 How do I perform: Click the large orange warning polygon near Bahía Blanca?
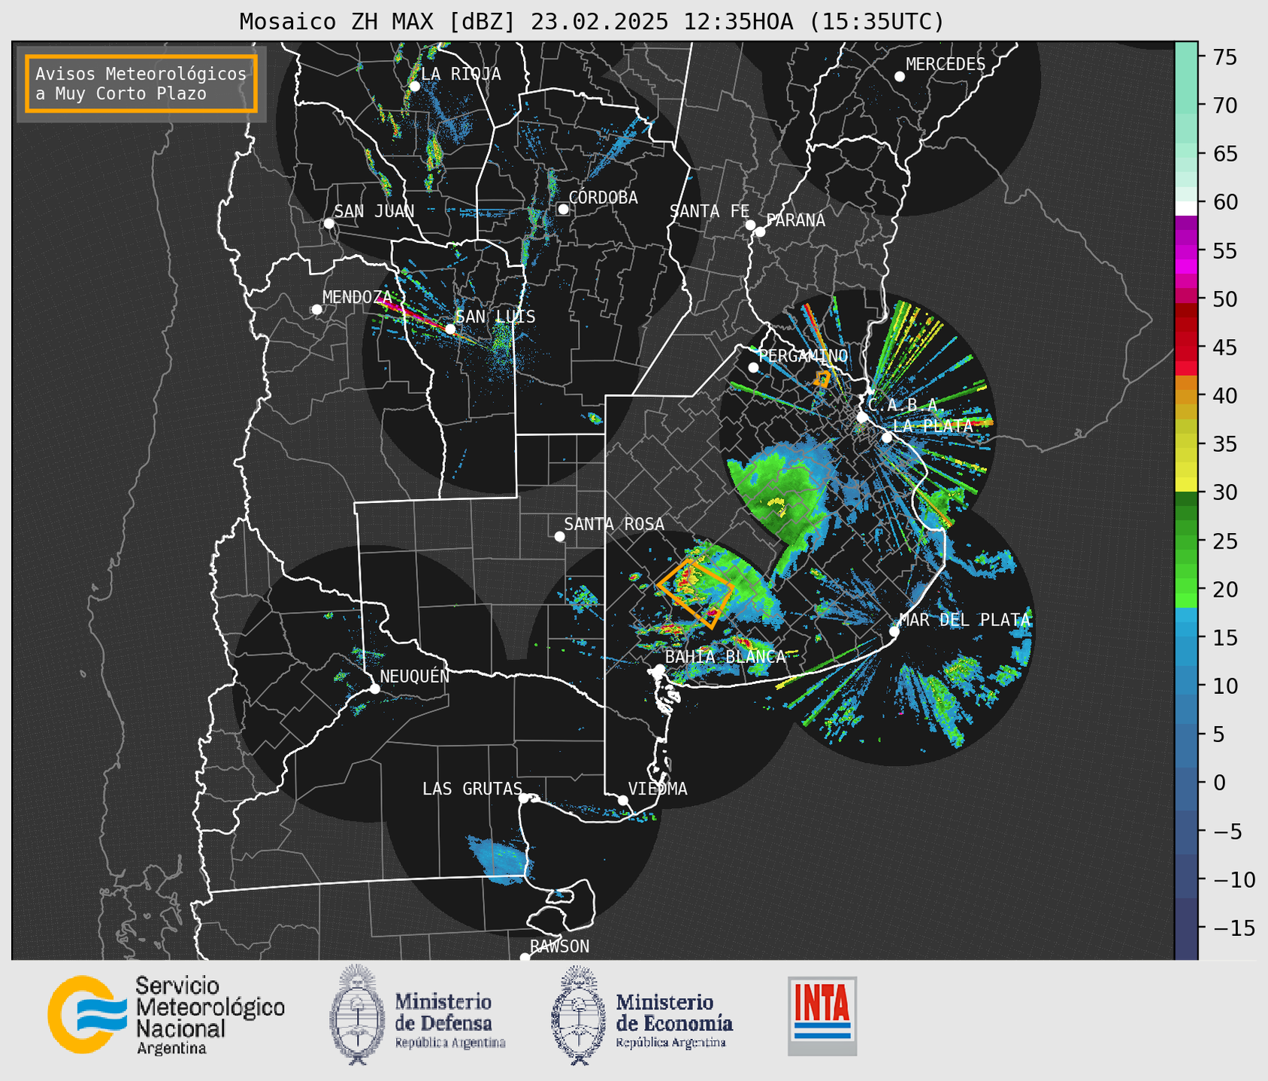pos(695,594)
